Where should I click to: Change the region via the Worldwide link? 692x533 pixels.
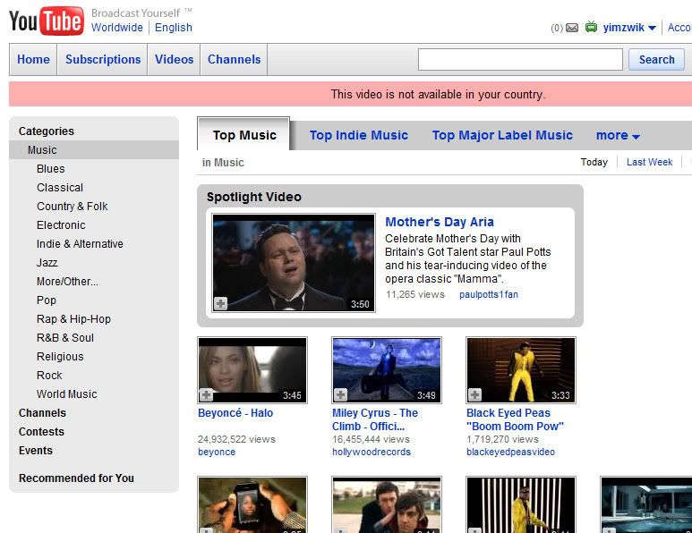tap(117, 28)
